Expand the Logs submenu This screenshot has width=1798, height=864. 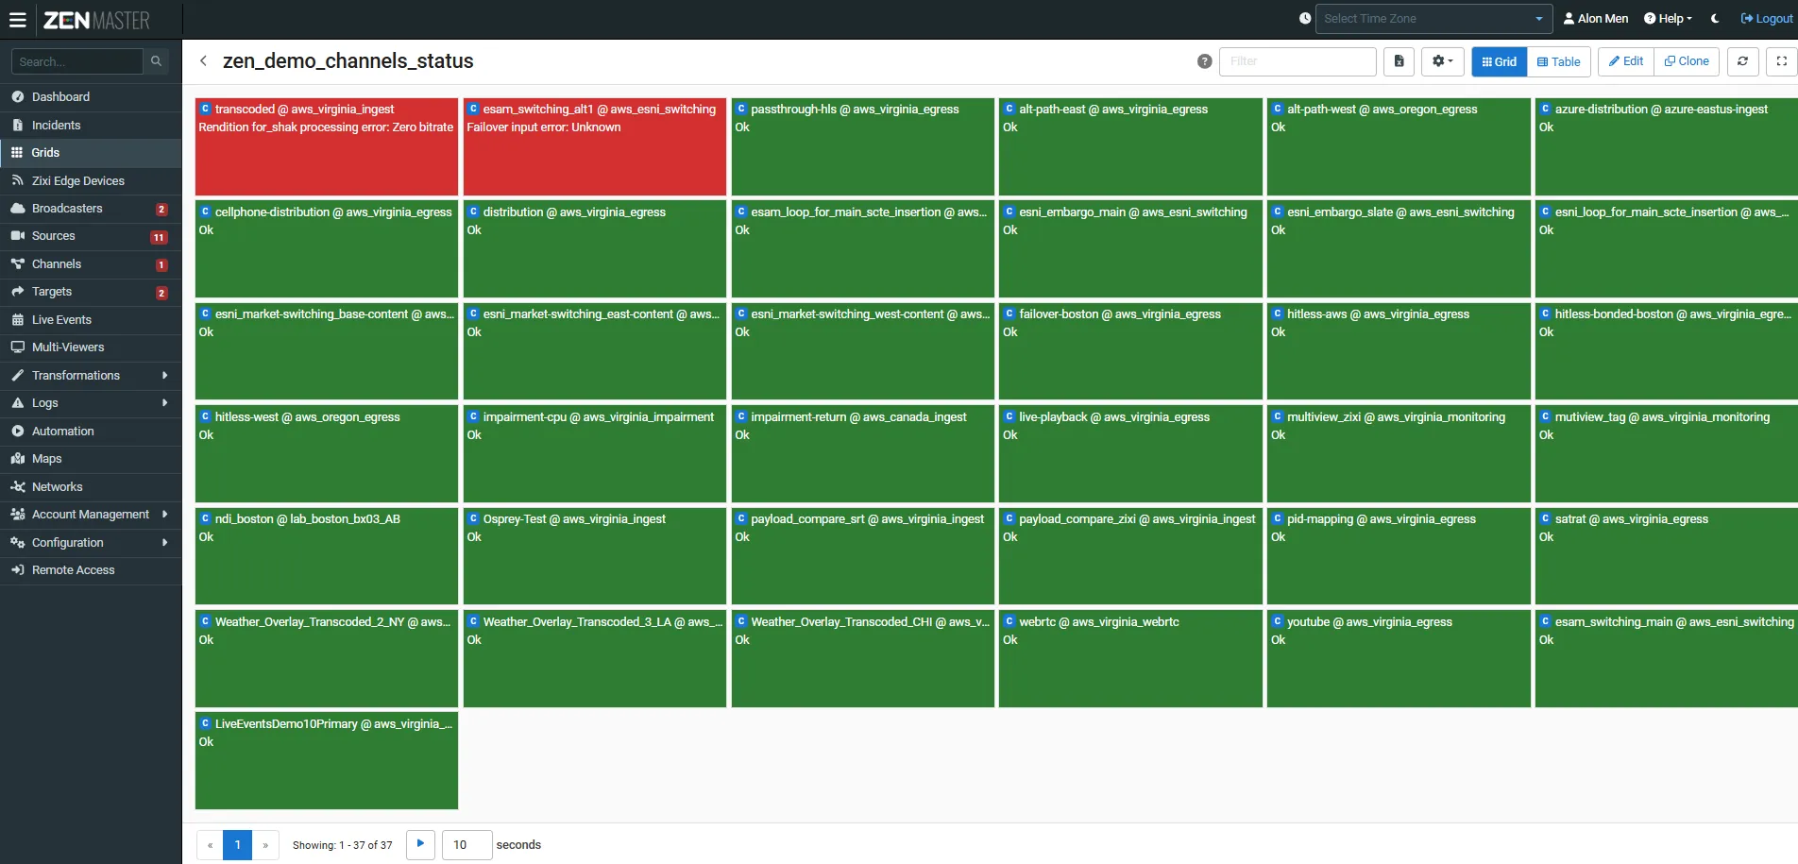click(91, 403)
